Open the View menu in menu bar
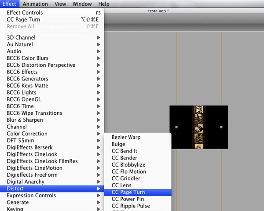 coord(60,4)
